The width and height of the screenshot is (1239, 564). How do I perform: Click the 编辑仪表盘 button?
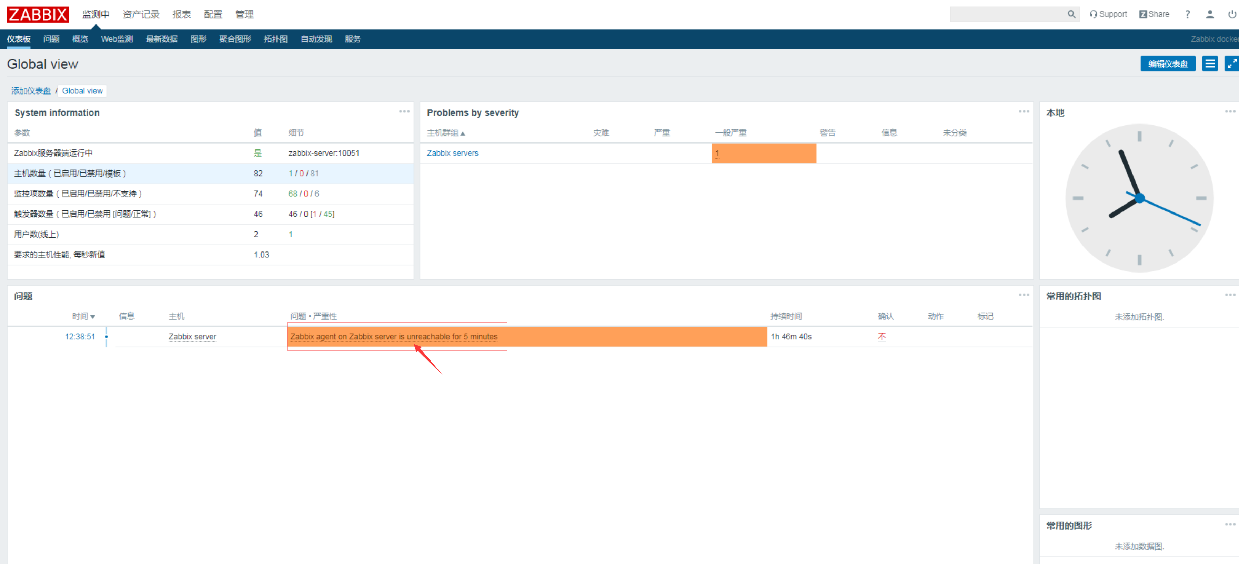1168,63
